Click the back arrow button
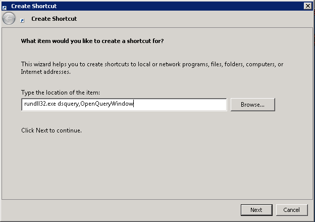The width and height of the screenshot is (315, 222). (9, 19)
